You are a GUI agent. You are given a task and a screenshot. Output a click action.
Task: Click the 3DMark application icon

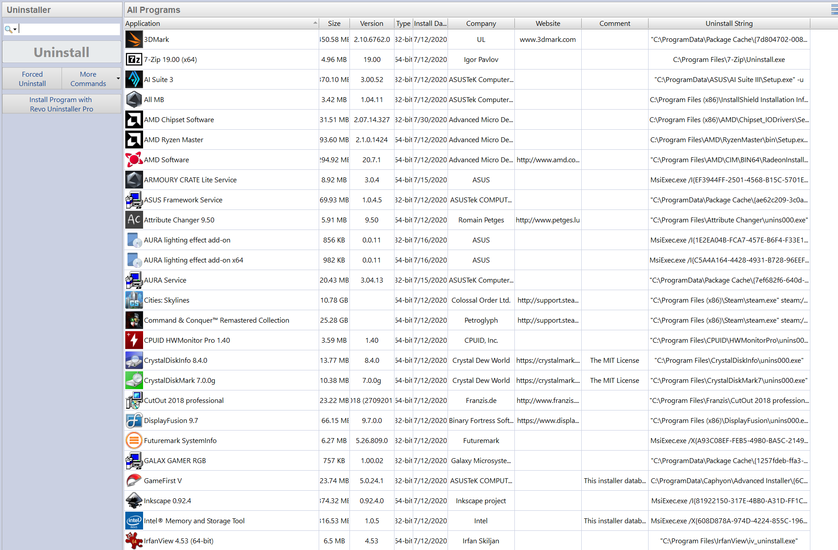click(x=134, y=39)
